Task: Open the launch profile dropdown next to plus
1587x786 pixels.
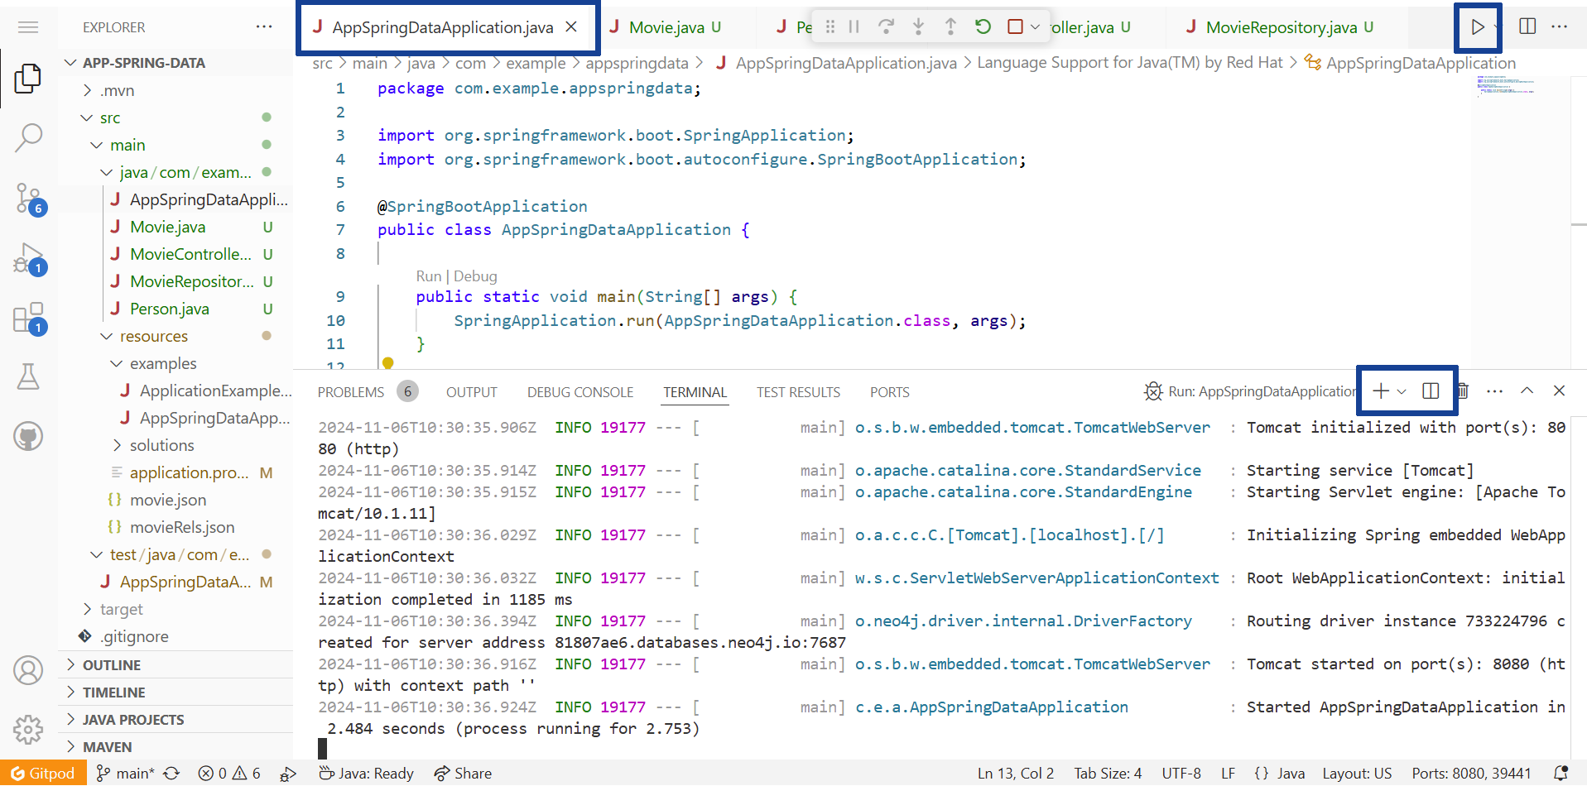Action: 1402,391
